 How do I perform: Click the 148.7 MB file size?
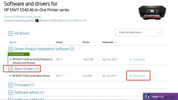tap(88, 59)
